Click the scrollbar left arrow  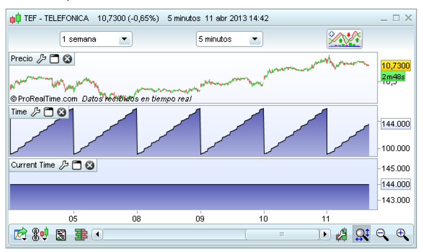click(x=97, y=234)
